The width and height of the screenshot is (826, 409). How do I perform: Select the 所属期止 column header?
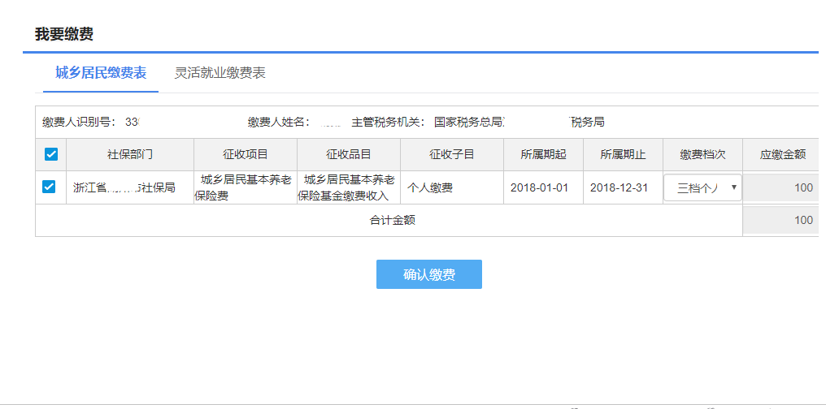point(623,154)
